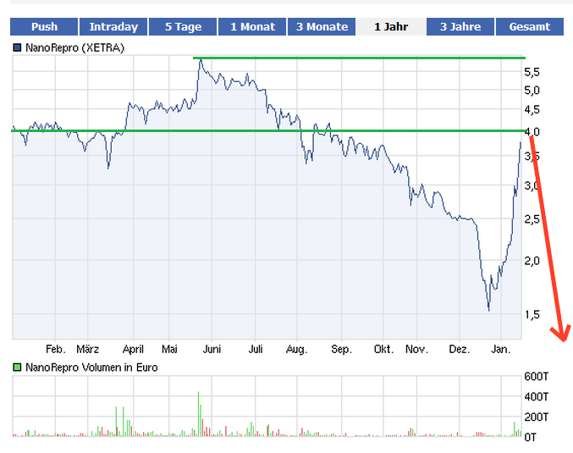Click the Juni label on time axis

tap(212, 349)
